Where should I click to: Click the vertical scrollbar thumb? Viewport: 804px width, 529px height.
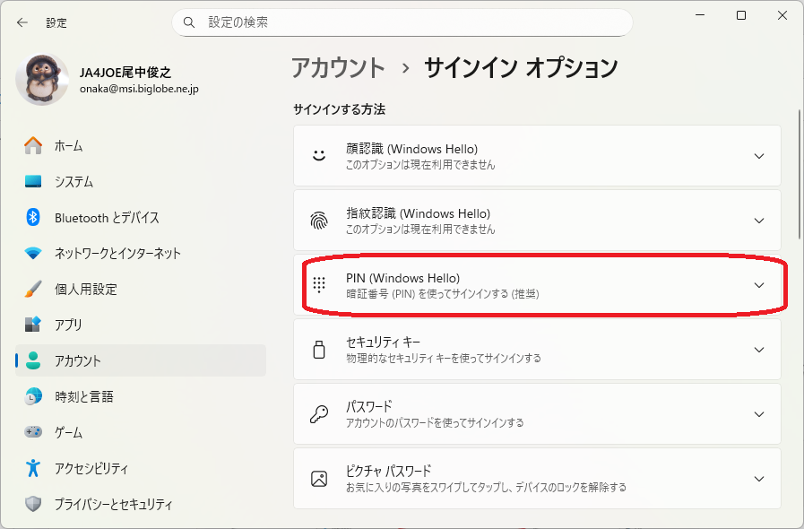click(x=800, y=175)
